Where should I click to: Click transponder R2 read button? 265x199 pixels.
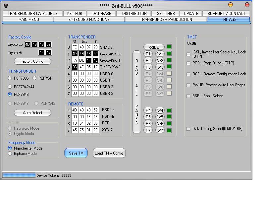pyautogui.click(x=148, y=60)
